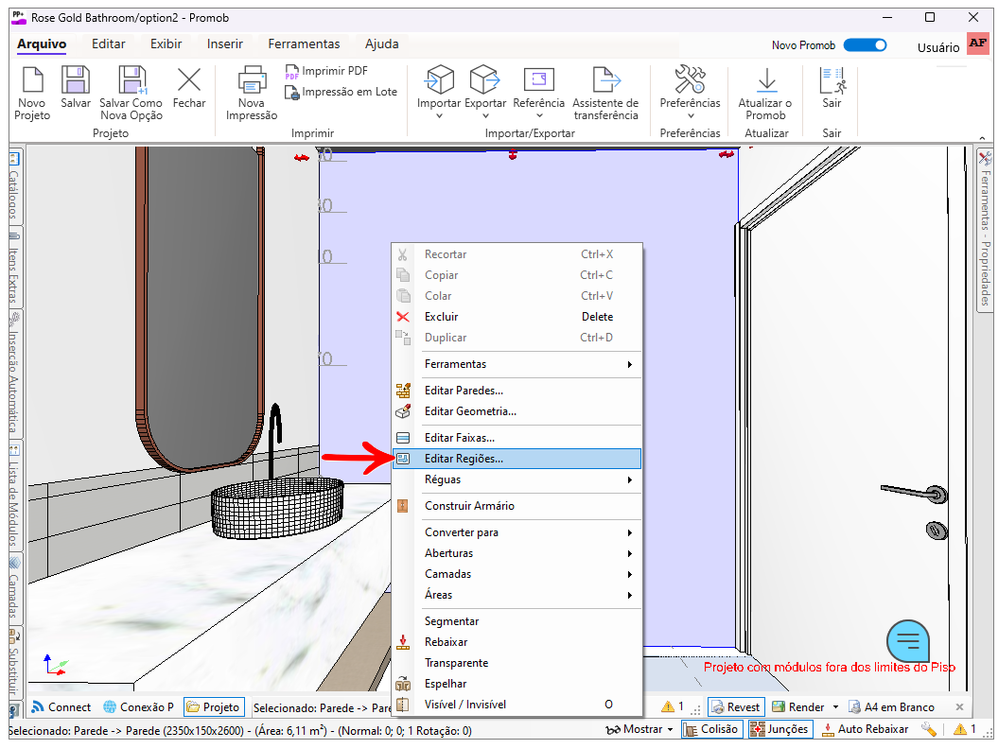The height and width of the screenshot is (749, 998).
Task: Expand the Camadas submenu
Action: click(517, 574)
